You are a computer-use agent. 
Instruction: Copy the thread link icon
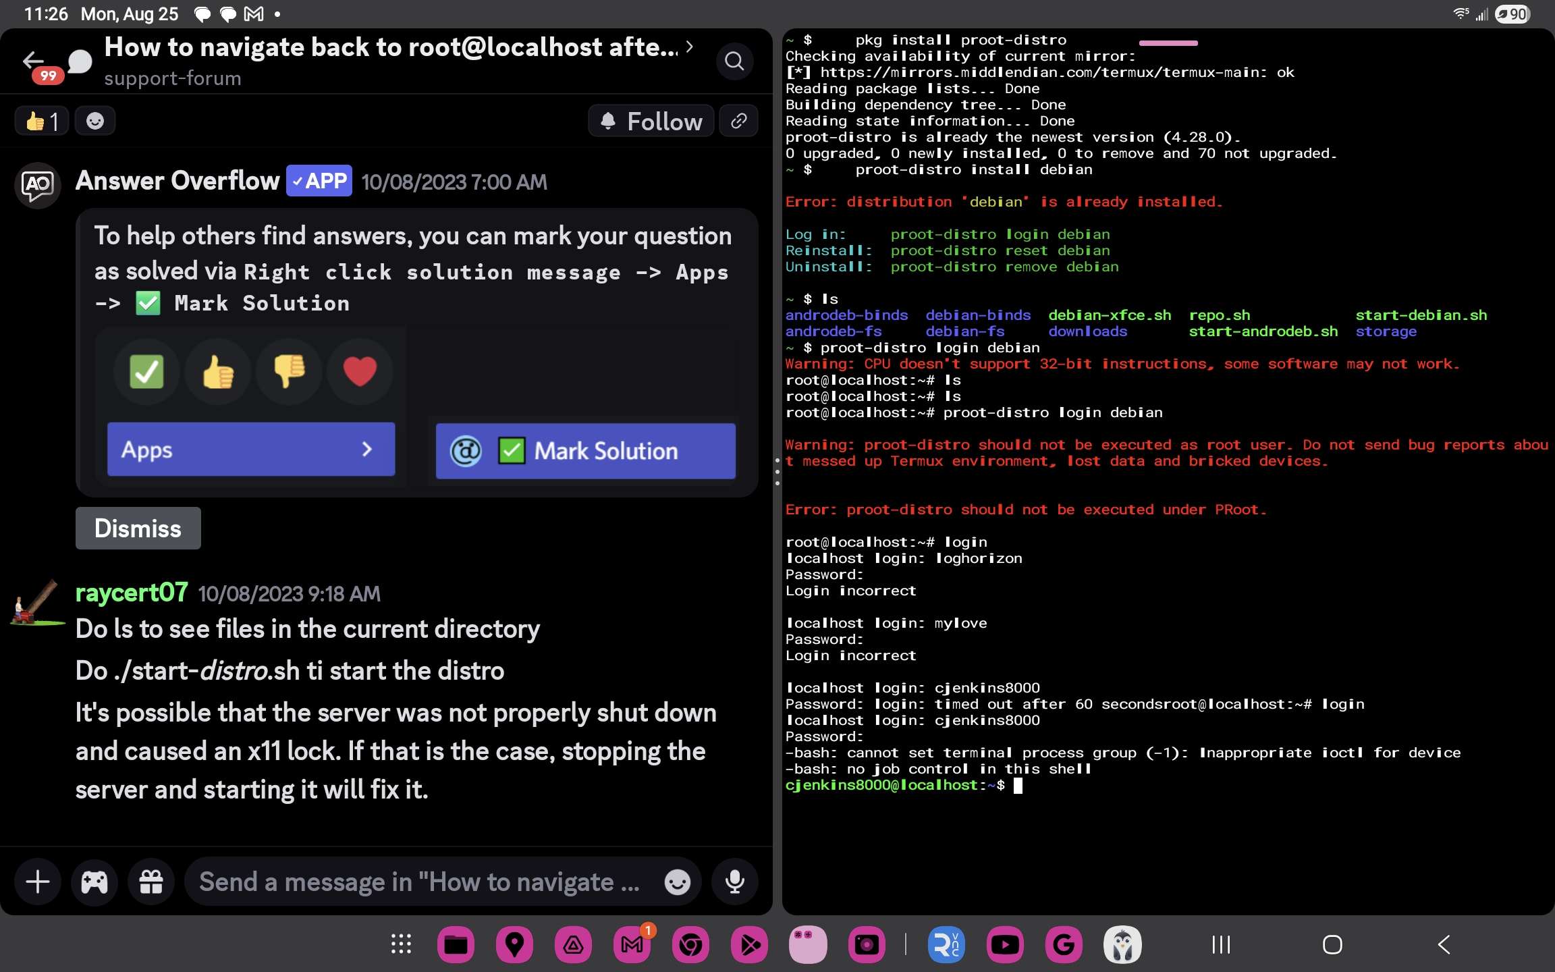click(x=739, y=122)
